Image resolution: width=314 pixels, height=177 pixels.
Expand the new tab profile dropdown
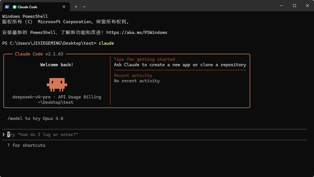pyautogui.click(x=84, y=7)
